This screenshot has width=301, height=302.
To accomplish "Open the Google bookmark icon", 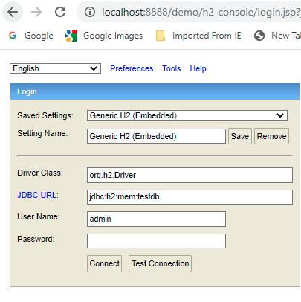I will tap(13, 36).
